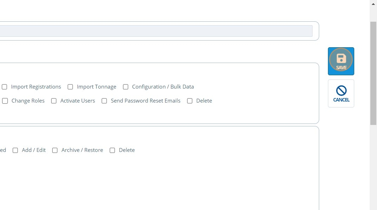Click the "Activate Users" label text
The height and width of the screenshot is (210, 377).
[77, 101]
